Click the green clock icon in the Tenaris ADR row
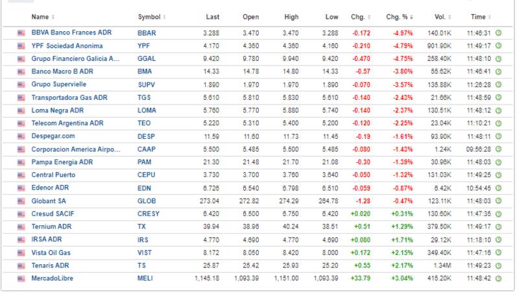Screen dimensions: 519x294 point(498,265)
